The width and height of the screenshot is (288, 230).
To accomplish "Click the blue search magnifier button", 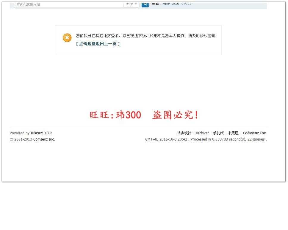I will [145, 4].
